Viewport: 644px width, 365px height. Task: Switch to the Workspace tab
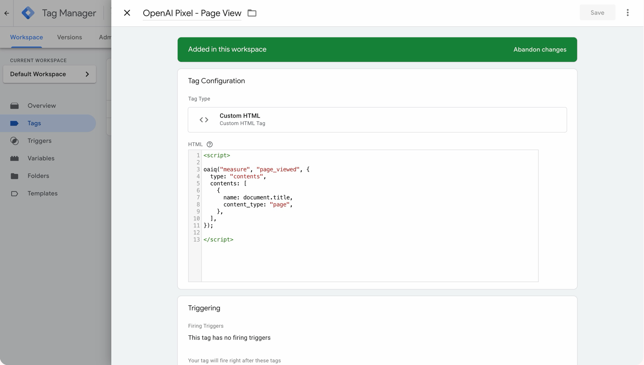tap(26, 37)
